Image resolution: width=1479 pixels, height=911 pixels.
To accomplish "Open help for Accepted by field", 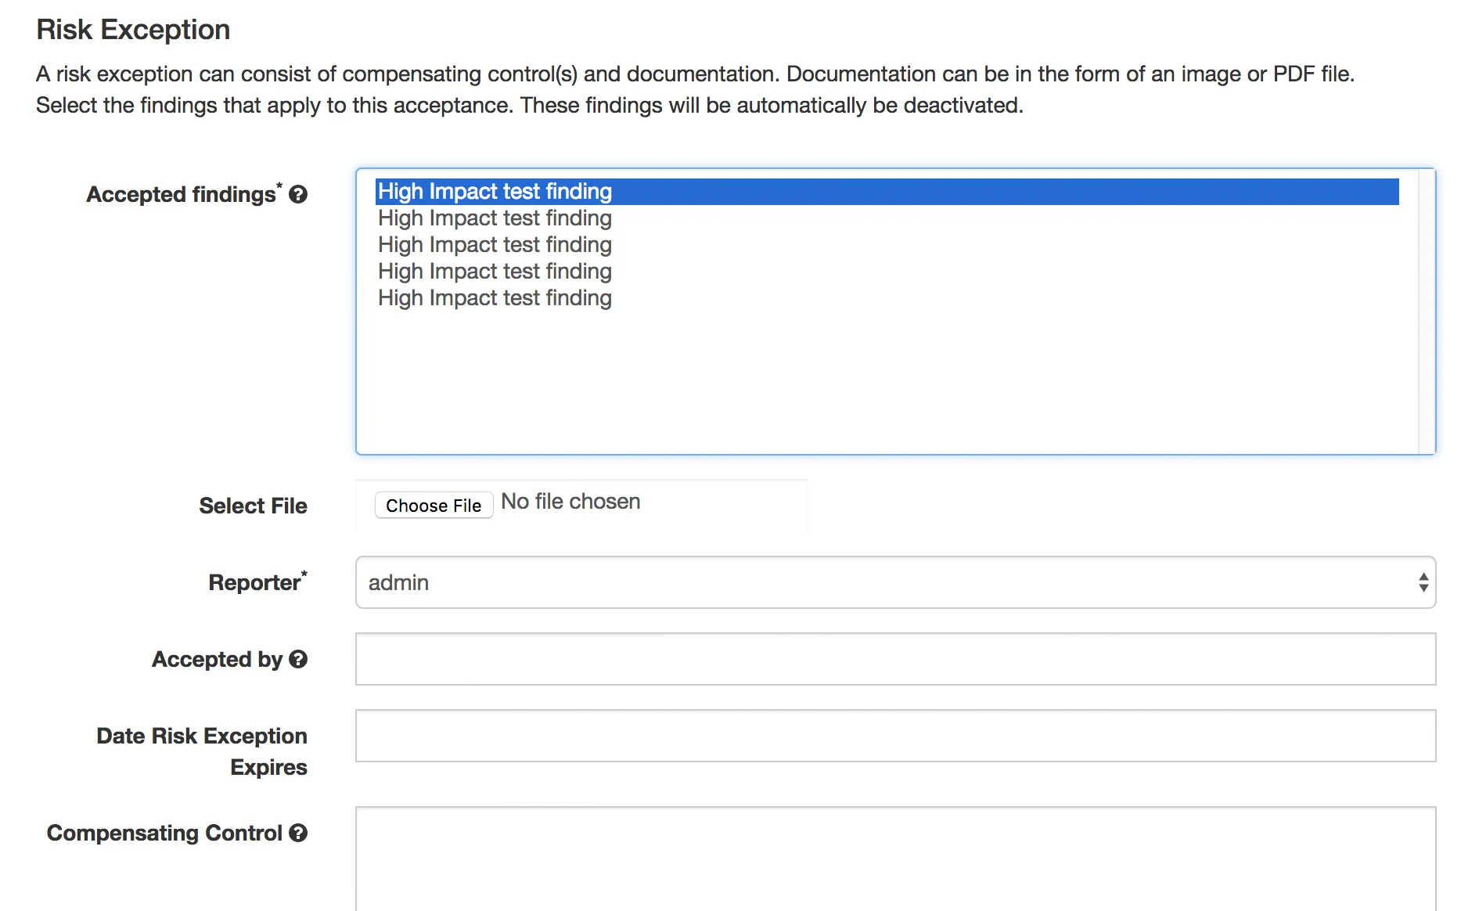I will coord(299,660).
